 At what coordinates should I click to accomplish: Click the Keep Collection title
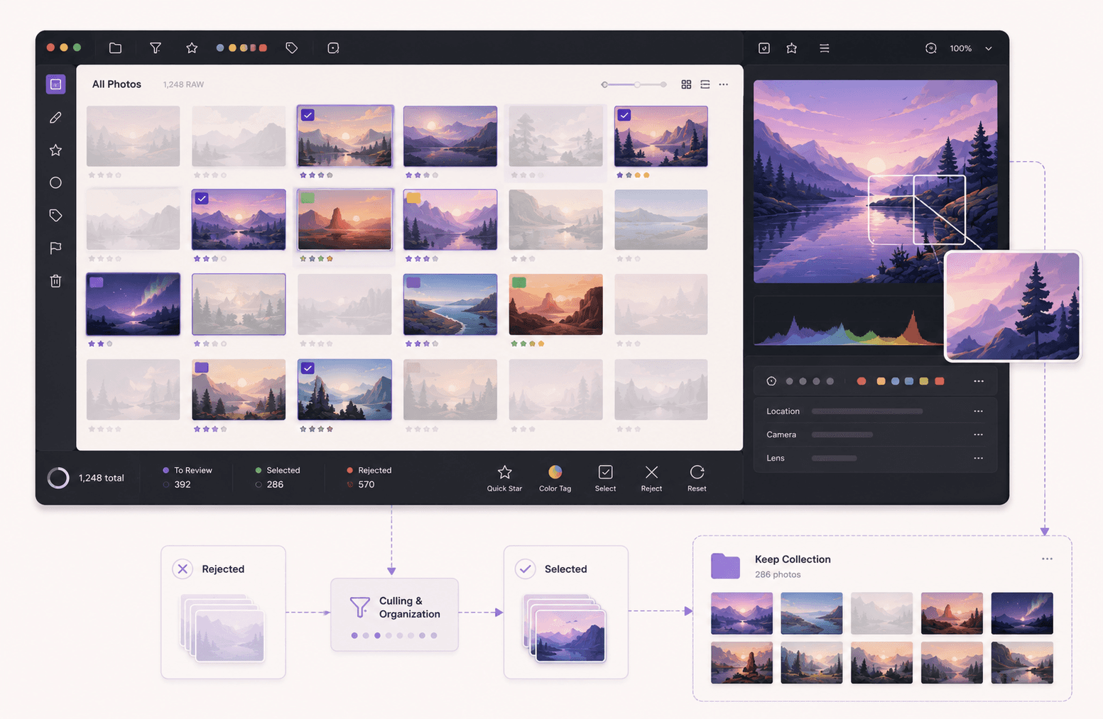click(793, 559)
